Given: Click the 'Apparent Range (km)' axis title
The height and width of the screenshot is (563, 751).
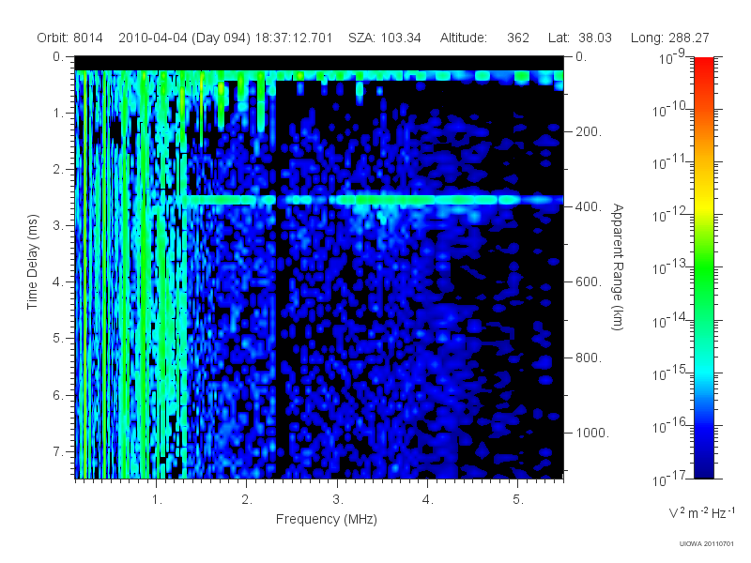Looking at the screenshot, I should [618, 266].
